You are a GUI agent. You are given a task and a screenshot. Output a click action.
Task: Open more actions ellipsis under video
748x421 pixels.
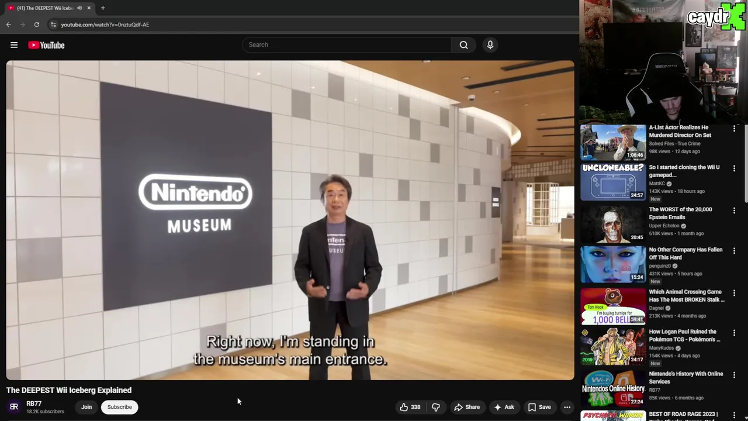pyautogui.click(x=567, y=407)
